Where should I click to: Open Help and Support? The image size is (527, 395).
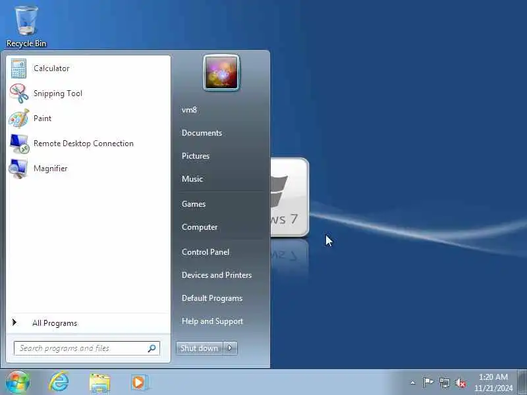[x=212, y=321]
